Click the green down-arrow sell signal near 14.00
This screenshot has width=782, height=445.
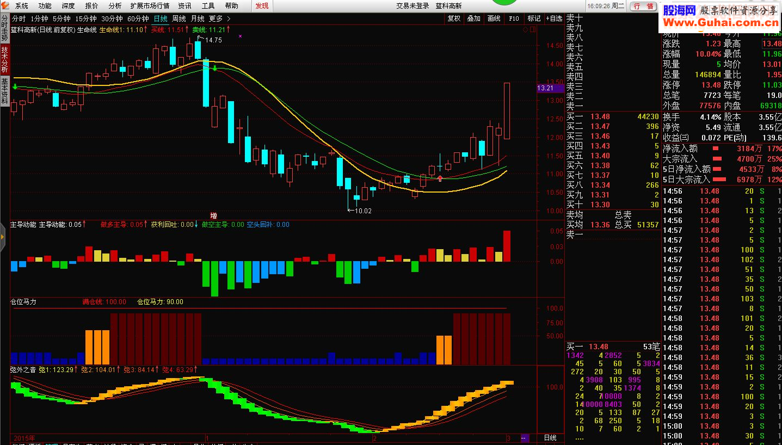coord(215,68)
